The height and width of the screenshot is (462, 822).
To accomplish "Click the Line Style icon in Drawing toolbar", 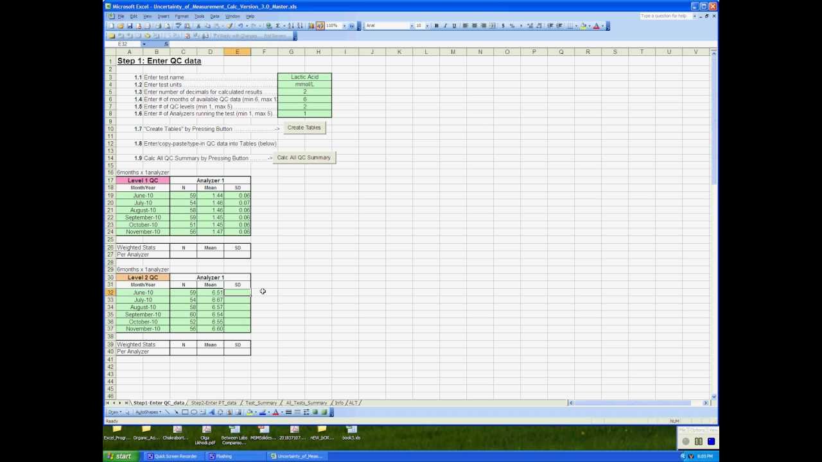I will coord(288,412).
